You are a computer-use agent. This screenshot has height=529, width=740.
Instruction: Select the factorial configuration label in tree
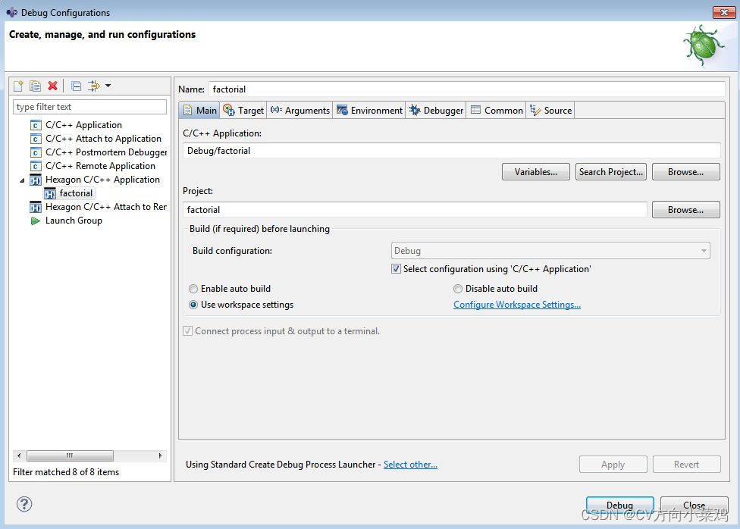(76, 193)
